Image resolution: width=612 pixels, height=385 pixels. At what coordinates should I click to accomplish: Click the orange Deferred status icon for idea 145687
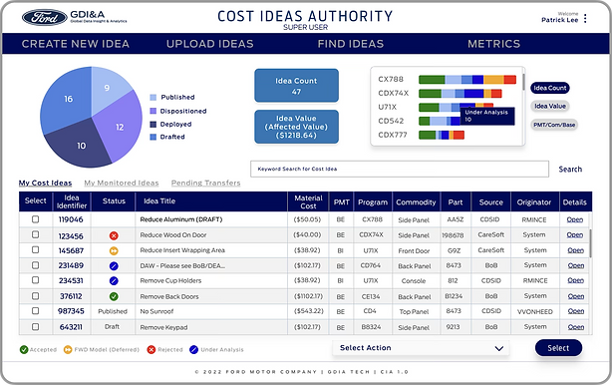114,250
